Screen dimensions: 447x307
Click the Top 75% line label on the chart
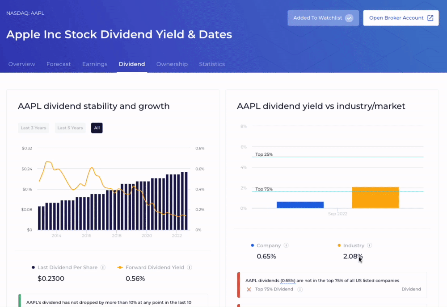(x=264, y=189)
